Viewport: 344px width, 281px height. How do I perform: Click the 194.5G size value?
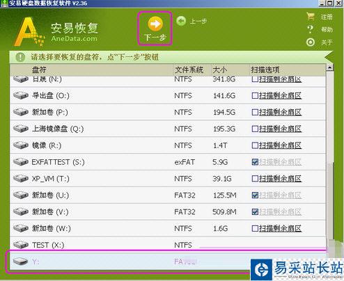tap(224, 112)
